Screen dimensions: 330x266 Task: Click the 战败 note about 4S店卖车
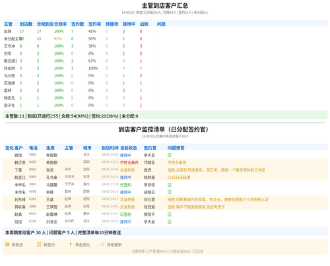216,170
